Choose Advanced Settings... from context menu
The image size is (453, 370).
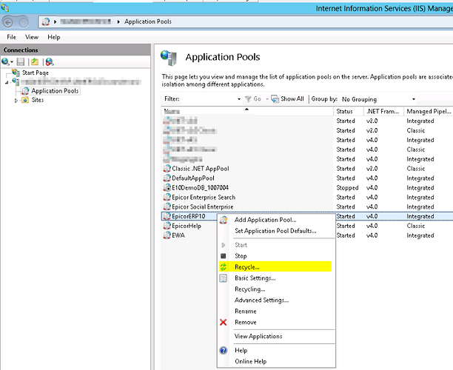[x=262, y=300]
